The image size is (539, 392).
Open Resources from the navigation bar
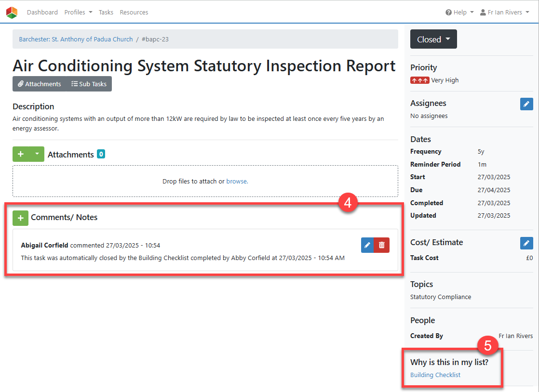[x=134, y=13]
